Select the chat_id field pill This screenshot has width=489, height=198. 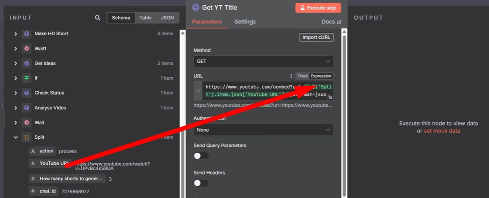43,191
